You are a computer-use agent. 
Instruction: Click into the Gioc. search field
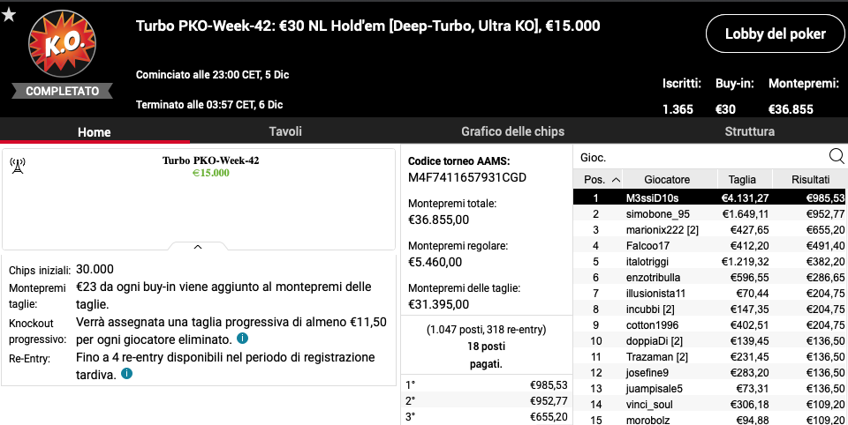700,157
